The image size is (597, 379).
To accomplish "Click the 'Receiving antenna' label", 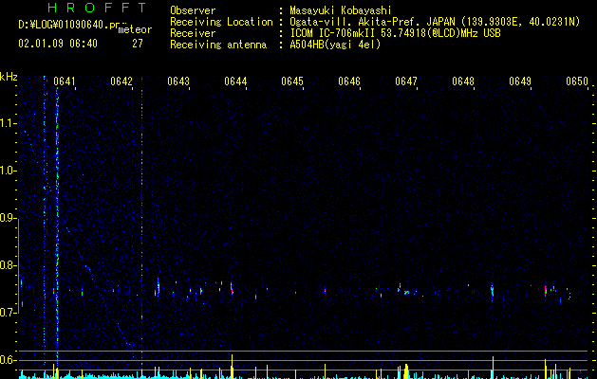I will 218,45.
